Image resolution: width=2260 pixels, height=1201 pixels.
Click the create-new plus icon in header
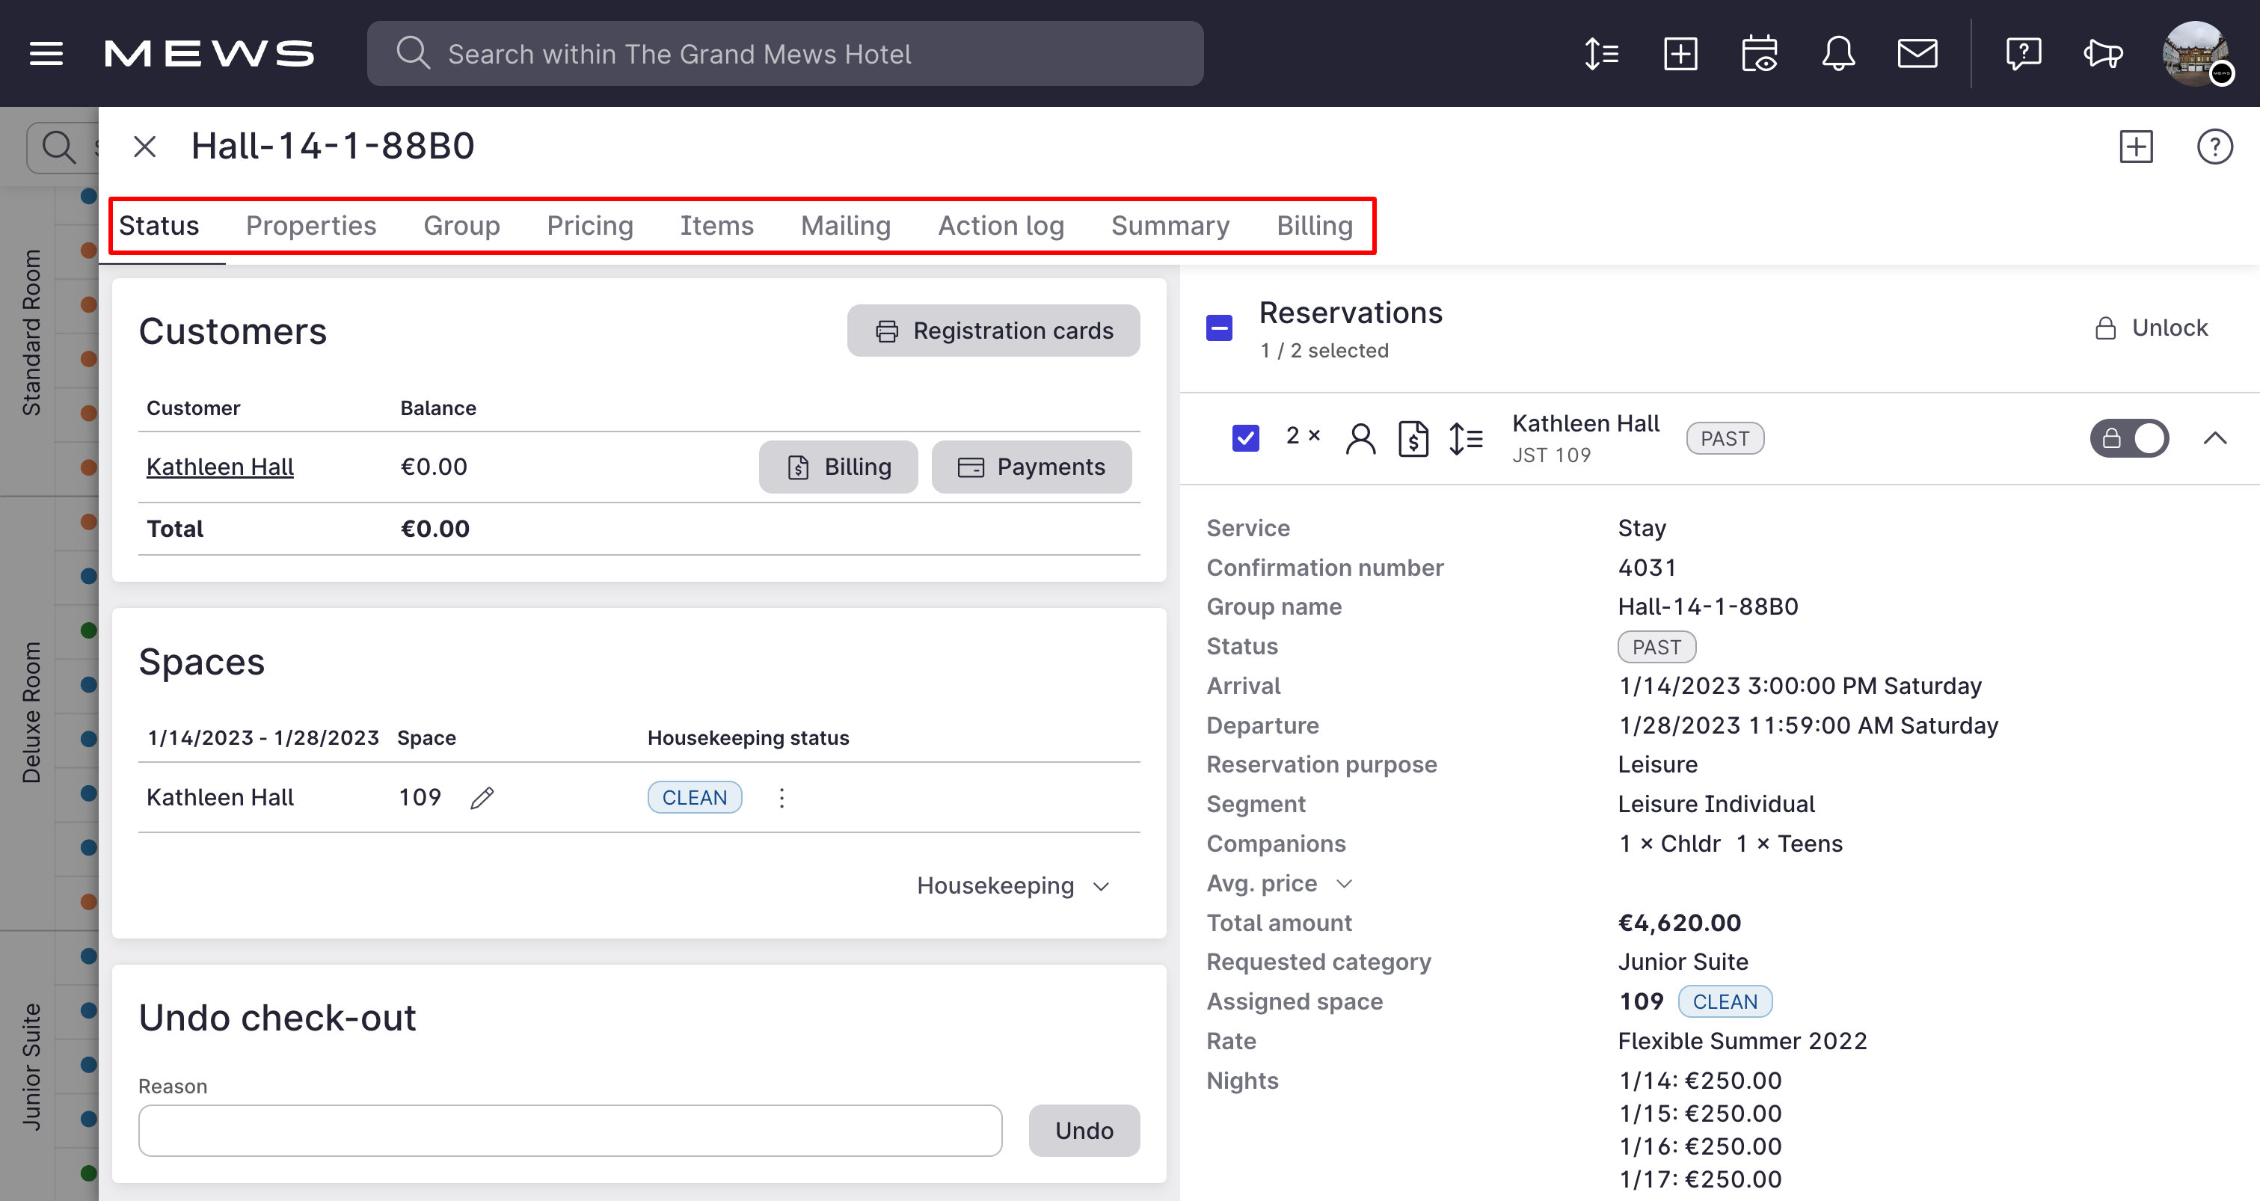click(x=1680, y=54)
